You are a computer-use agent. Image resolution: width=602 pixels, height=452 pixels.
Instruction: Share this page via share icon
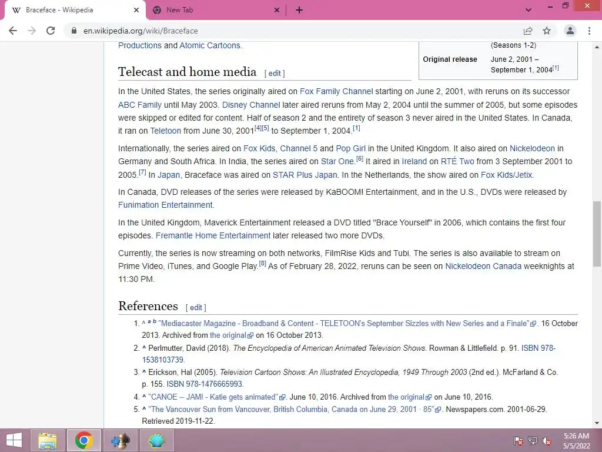(528, 31)
